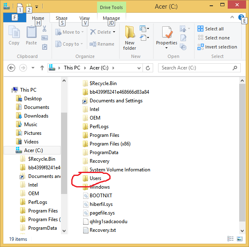Image resolution: width=249 pixels, height=247 pixels.
Task: Click the Forward navigation arrow
Action: [23, 68]
